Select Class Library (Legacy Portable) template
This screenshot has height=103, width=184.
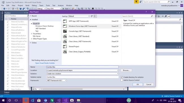pyautogui.click(x=91, y=52)
